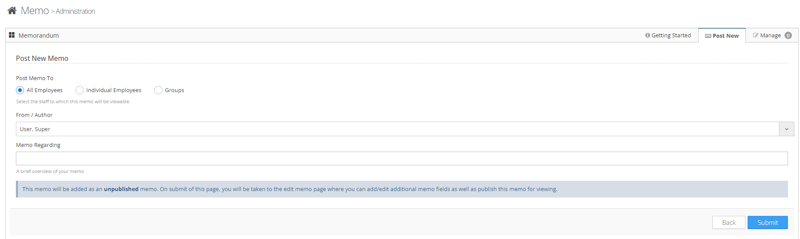Select the Post New tab
The height and width of the screenshot is (239, 800).
coord(726,36)
